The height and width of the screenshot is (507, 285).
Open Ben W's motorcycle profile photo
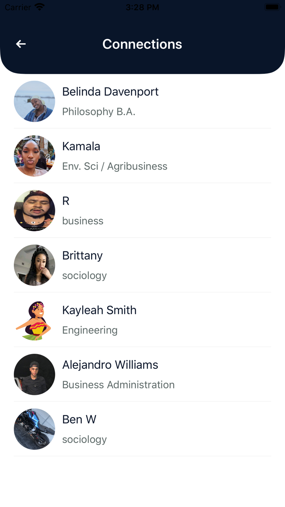point(34,429)
